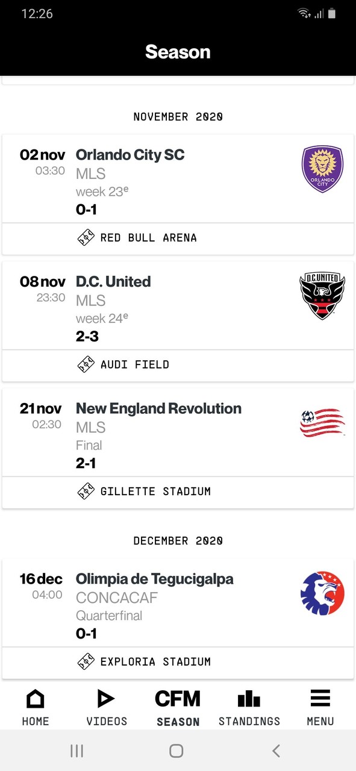Select the ticket icon for AUDI FIELD

tap(87, 364)
